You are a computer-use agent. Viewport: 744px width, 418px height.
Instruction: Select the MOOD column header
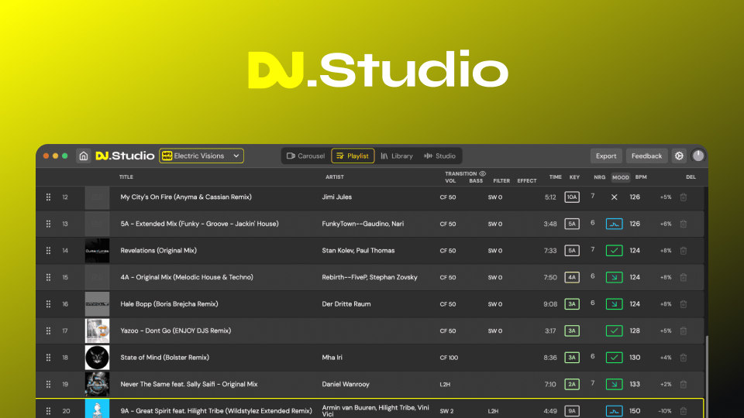[x=620, y=177]
